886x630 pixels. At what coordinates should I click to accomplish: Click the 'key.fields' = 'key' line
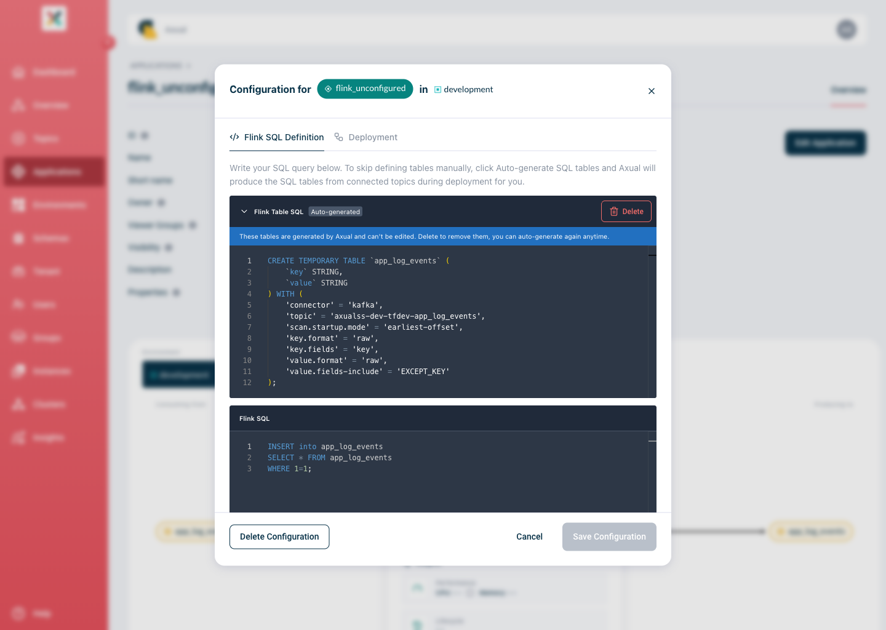click(x=332, y=349)
